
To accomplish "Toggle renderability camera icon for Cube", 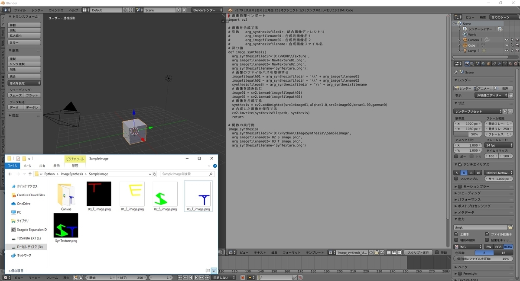I will pyautogui.click(x=517, y=45).
